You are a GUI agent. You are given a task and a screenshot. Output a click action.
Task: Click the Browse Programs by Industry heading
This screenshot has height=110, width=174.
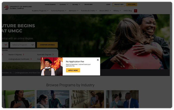click(x=70, y=85)
